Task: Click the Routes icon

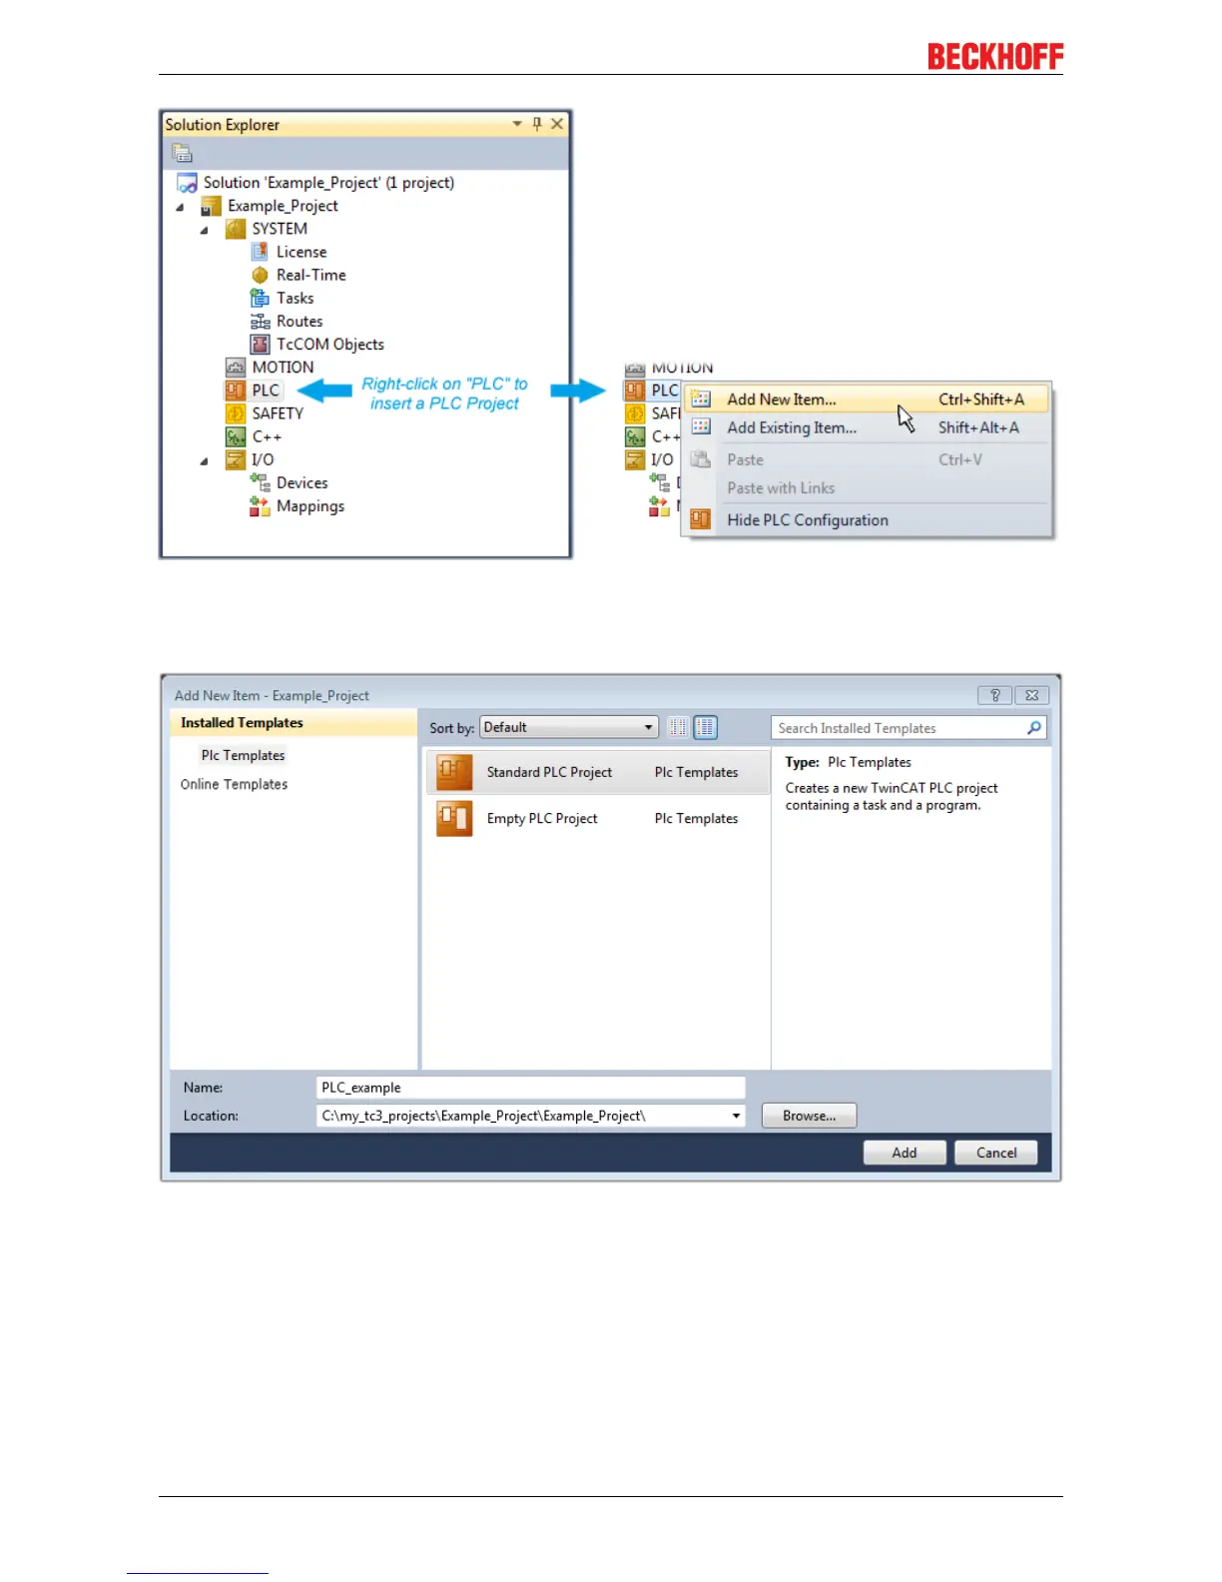Action: (260, 322)
